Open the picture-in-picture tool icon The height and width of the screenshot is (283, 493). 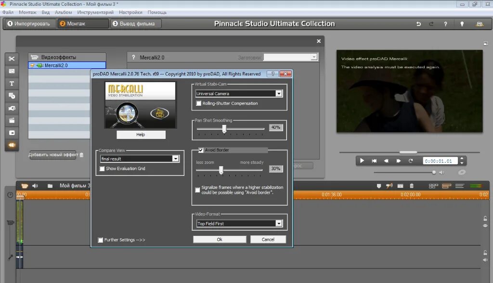coord(12,133)
